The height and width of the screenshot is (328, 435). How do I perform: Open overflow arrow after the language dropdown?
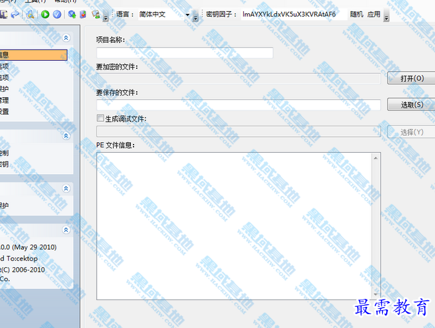(196, 15)
